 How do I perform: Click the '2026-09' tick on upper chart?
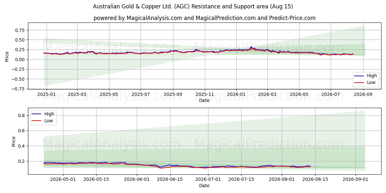click(x=363, y=94)
